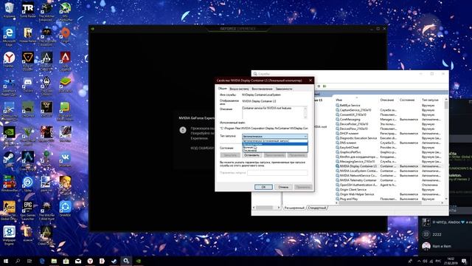The image size is (472, 266).
Task: Select EasyAntiCheat service row
Action: [389, 148]
